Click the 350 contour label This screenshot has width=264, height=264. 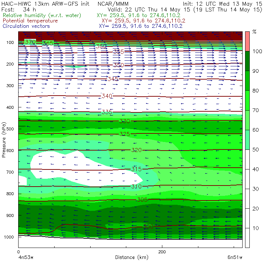point(119,65)
